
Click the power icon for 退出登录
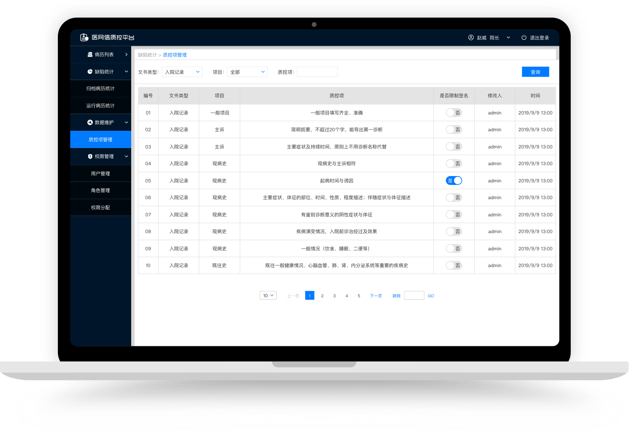(x=524, y=38)
